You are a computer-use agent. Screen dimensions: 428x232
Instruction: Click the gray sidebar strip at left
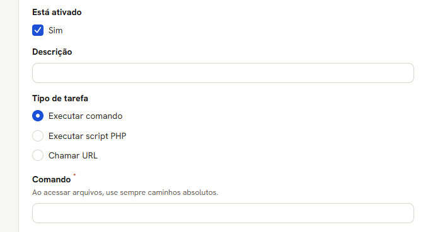pos(9,116)
